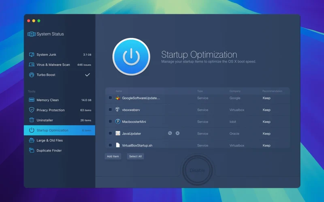
Task: Click the 3.1 GB System Junk value
Action: (x=87, y=55)
